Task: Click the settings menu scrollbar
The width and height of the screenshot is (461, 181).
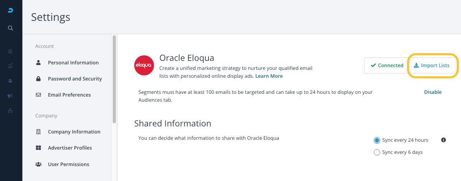Action: (114, 79)
